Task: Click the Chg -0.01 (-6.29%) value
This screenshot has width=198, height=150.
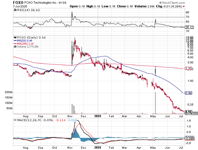Action: 169,6
